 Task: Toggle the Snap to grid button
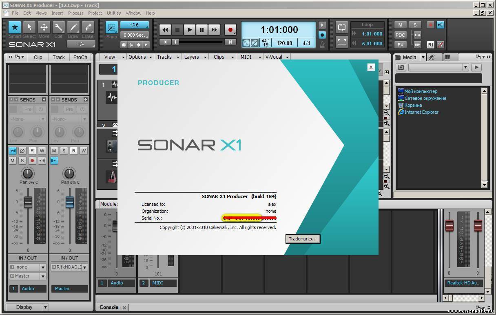(x=111, y=27)
